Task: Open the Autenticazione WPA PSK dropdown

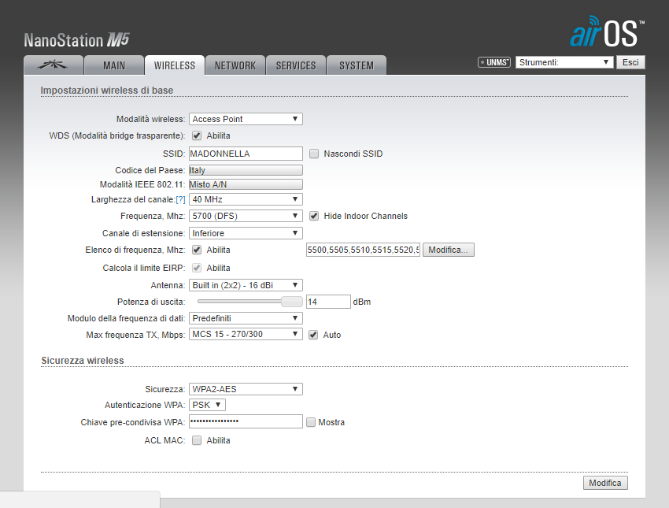Action: click(x=207, y=405)
